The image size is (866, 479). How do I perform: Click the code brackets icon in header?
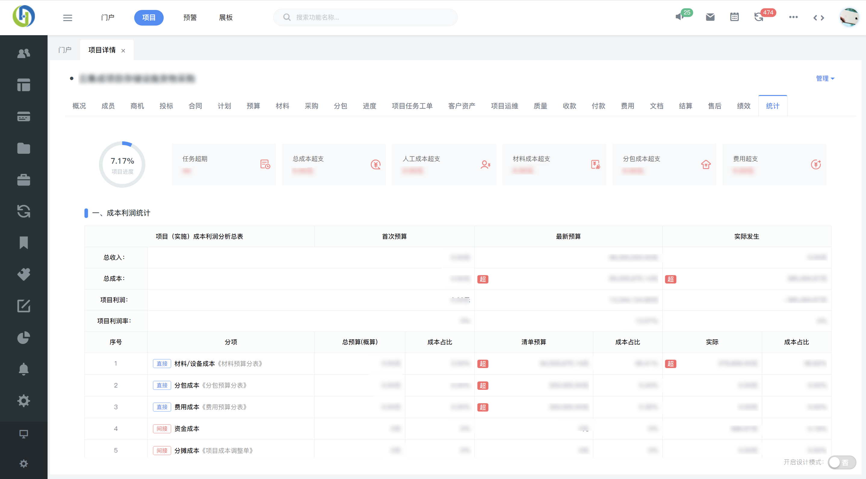coord(818,17)
